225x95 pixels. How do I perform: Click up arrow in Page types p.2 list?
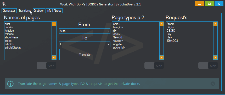pos(161,24)
